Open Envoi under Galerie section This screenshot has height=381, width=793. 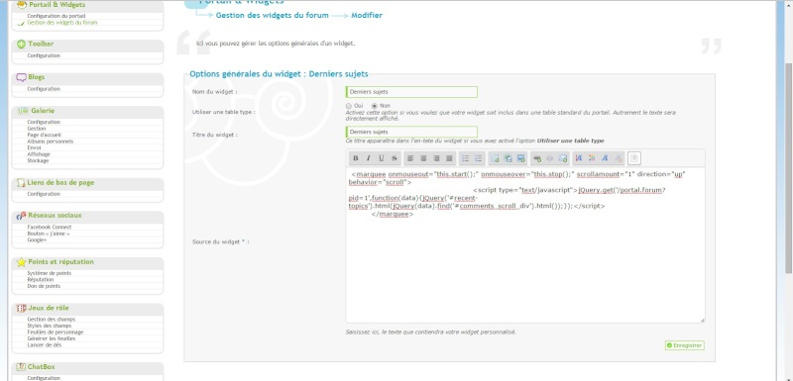point(35,147)
